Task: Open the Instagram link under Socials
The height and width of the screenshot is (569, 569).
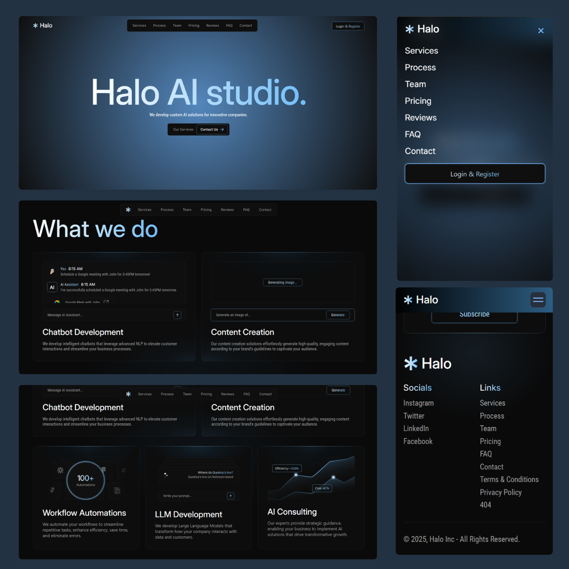Action: tap(418, 403)
